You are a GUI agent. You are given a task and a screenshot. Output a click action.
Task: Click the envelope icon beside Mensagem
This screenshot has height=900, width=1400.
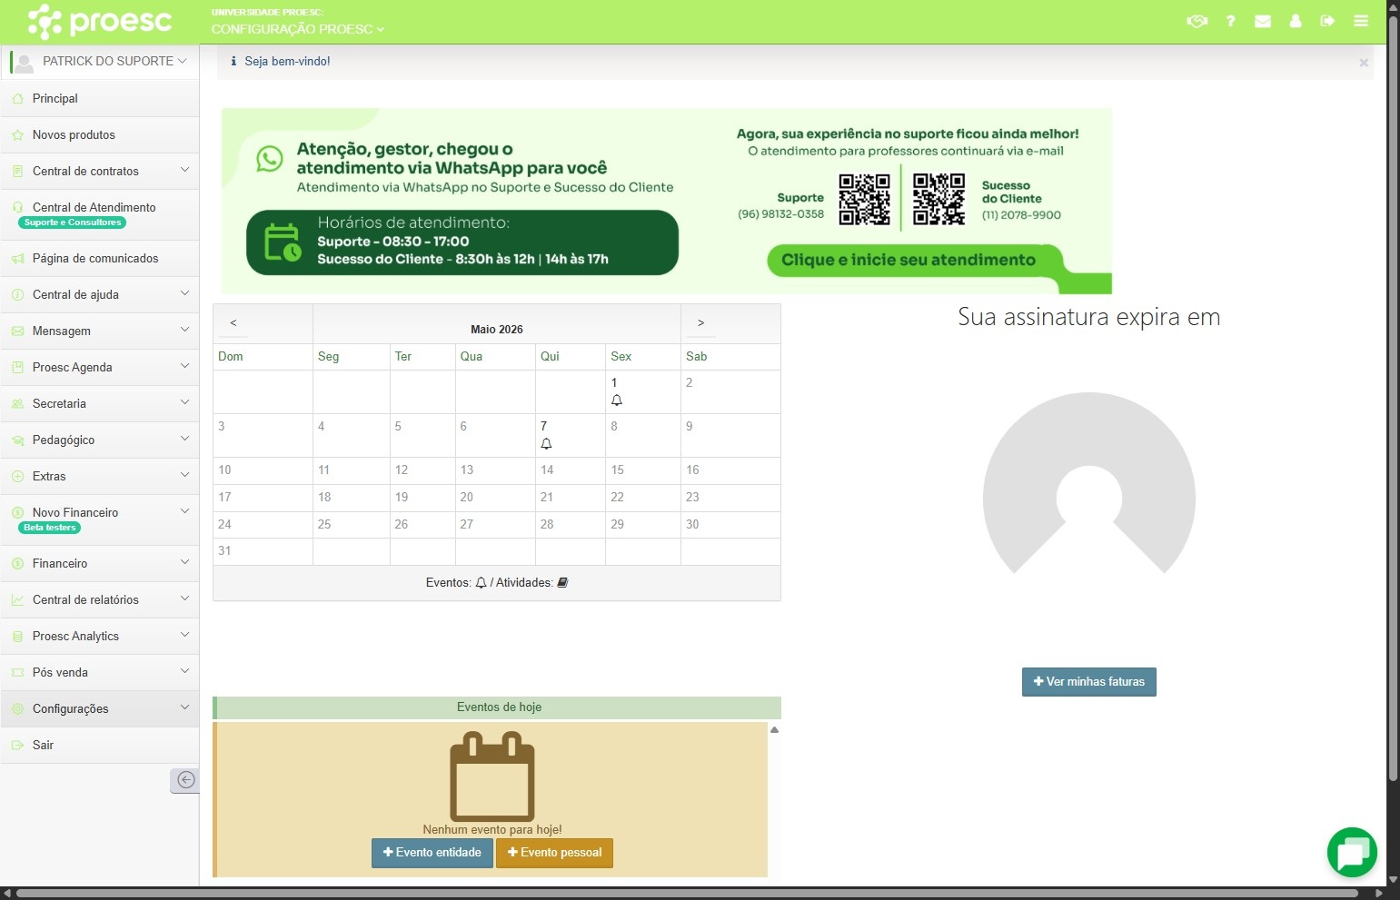[x=17, y=331]
